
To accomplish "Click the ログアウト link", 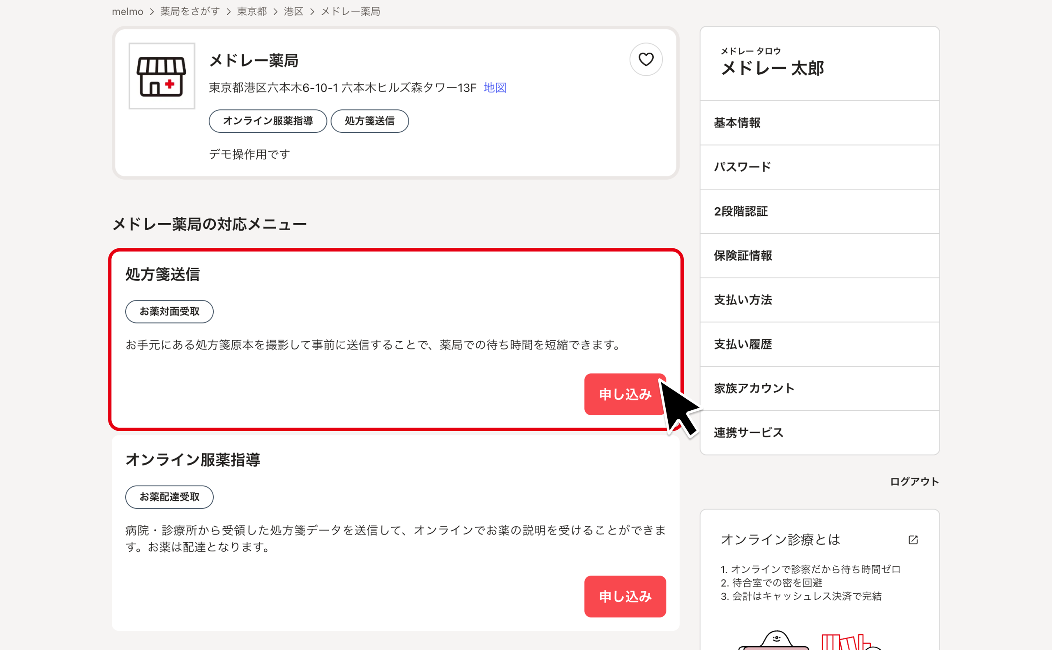I will [x=914, y=481].
